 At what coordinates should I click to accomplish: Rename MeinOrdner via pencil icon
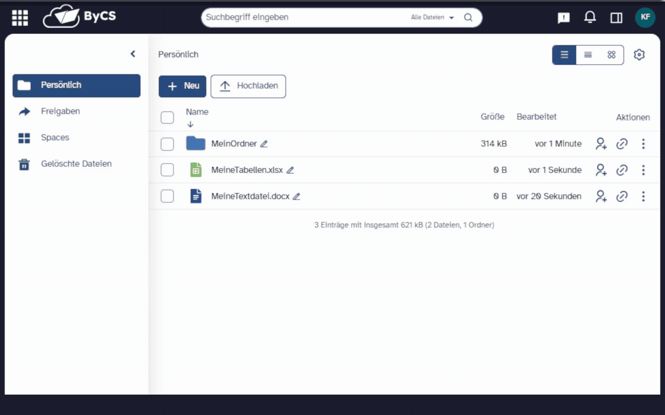coord(264,144)
